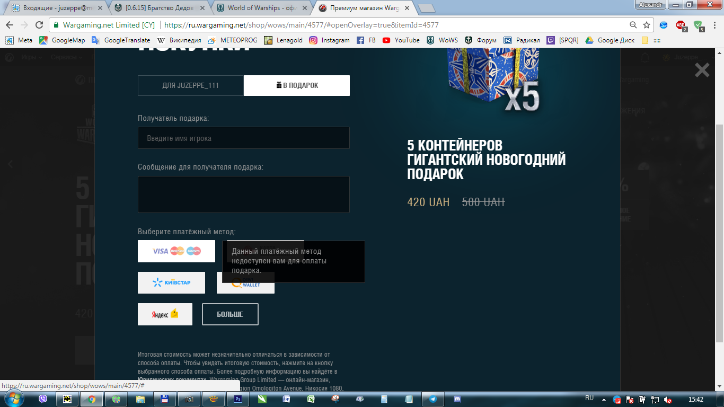Go back using the browser back arrow
Viewport: 724px width, 407px height.
[x=10, y=25]
